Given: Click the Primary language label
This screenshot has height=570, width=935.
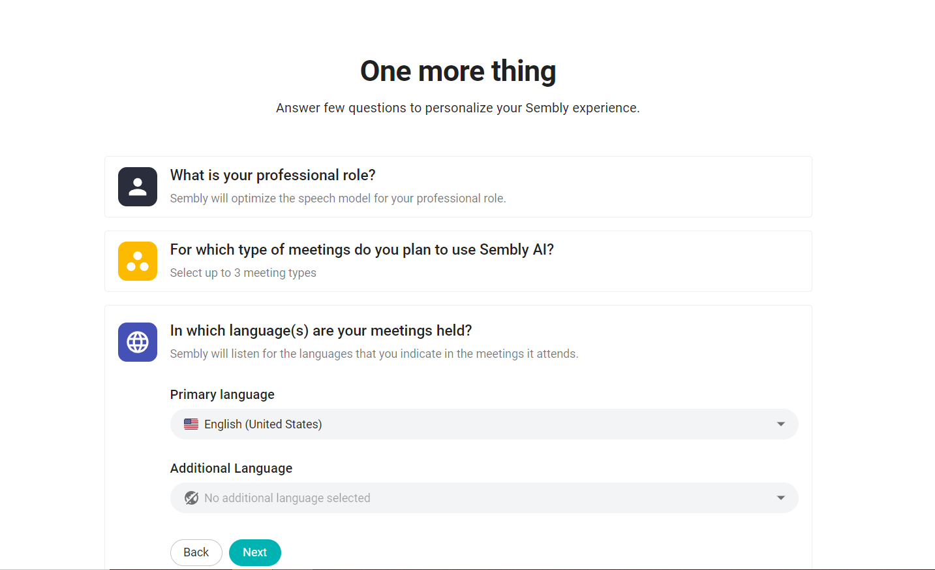Looking at the screenshot, I should pyautogui.click(x=222, y=394).
